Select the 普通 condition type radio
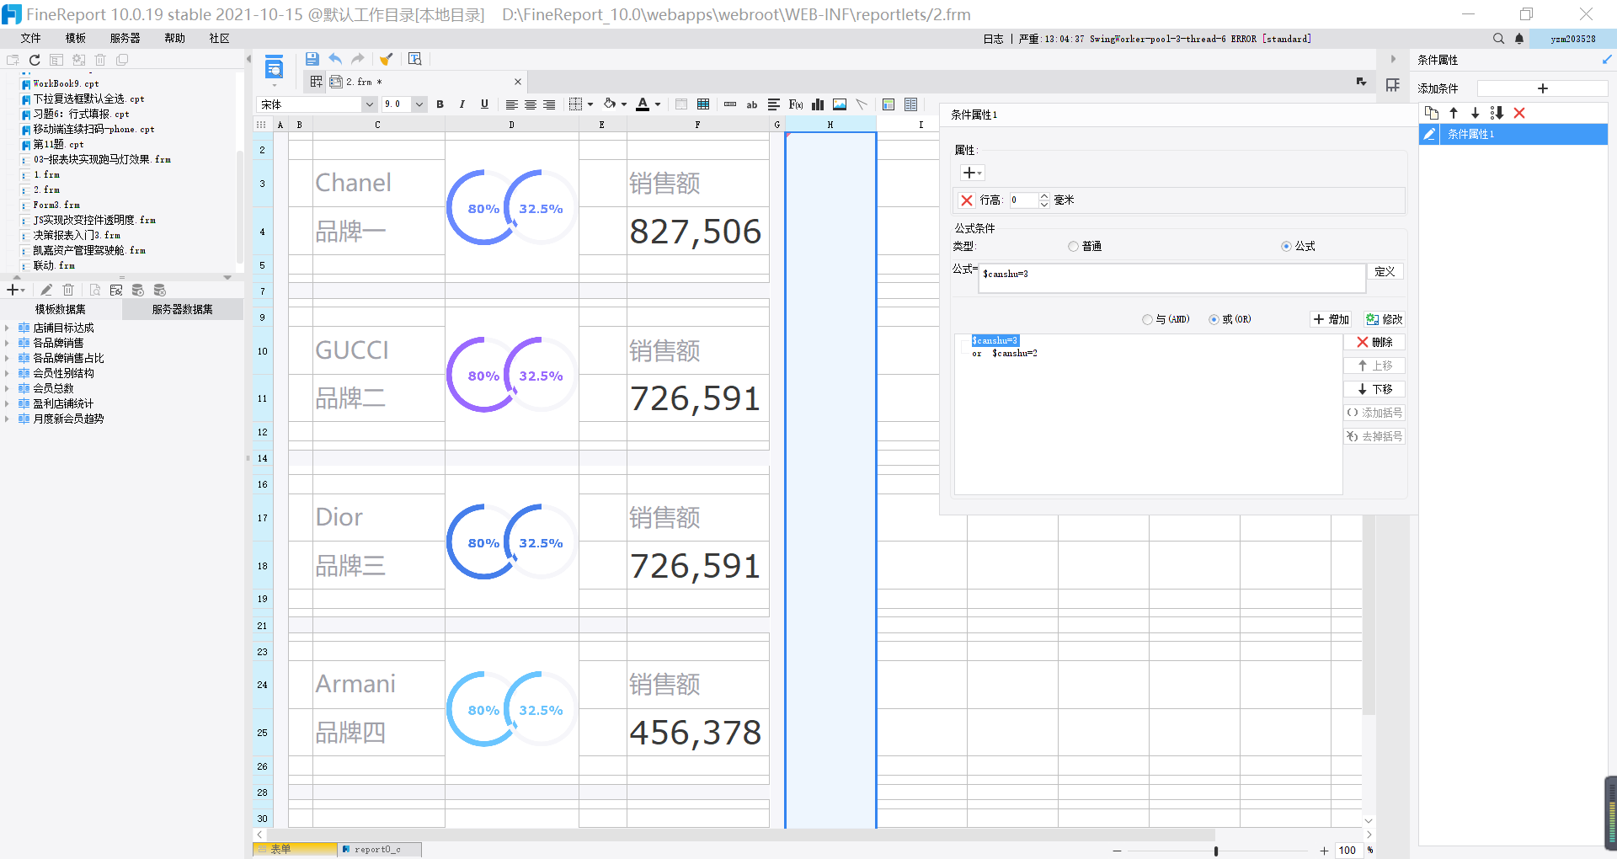The image size is (1617, 859). point(1073,247)
